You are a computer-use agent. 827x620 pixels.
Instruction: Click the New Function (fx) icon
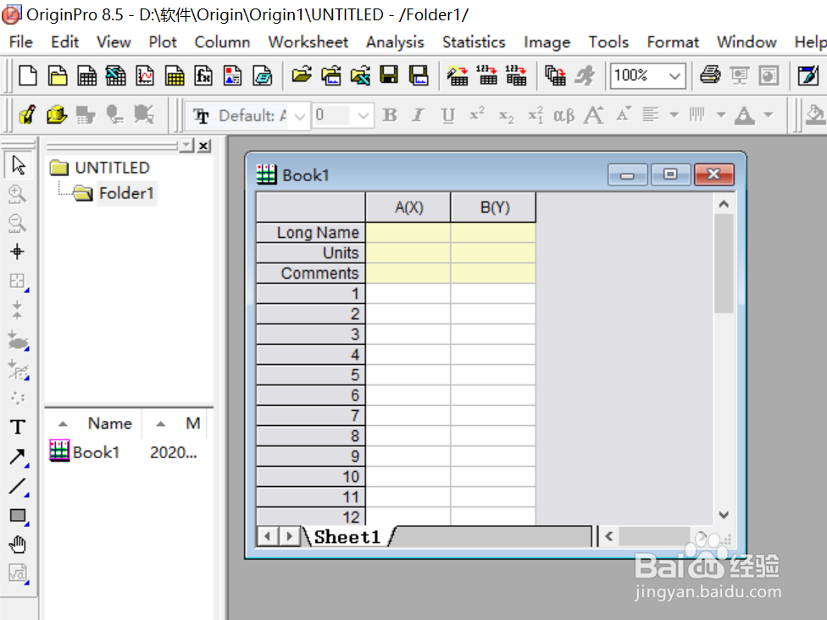(x=203, y=75)
